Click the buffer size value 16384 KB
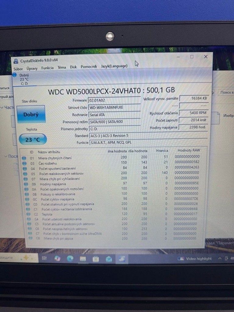This screenshot has width=234, height=312. (194, 98)
